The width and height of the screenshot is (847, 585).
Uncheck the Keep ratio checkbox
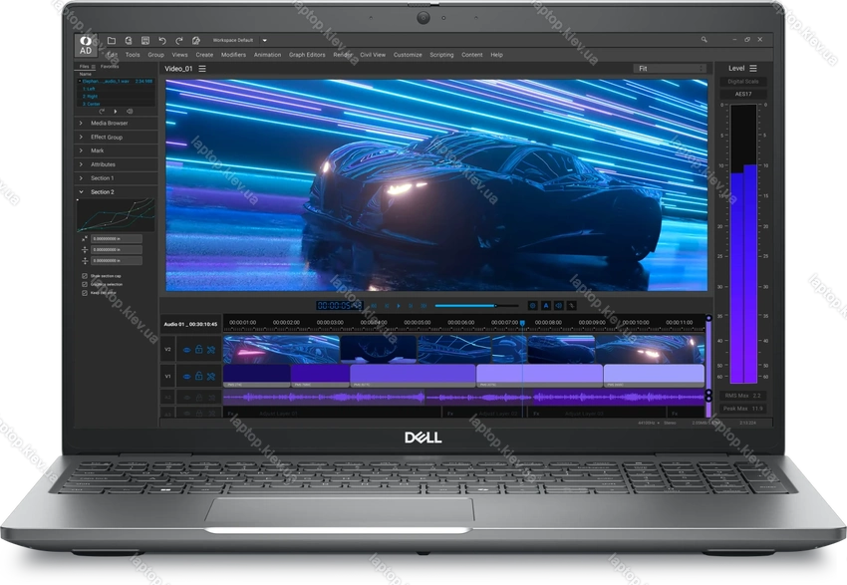pyautogui.click(x=85, y=293)
